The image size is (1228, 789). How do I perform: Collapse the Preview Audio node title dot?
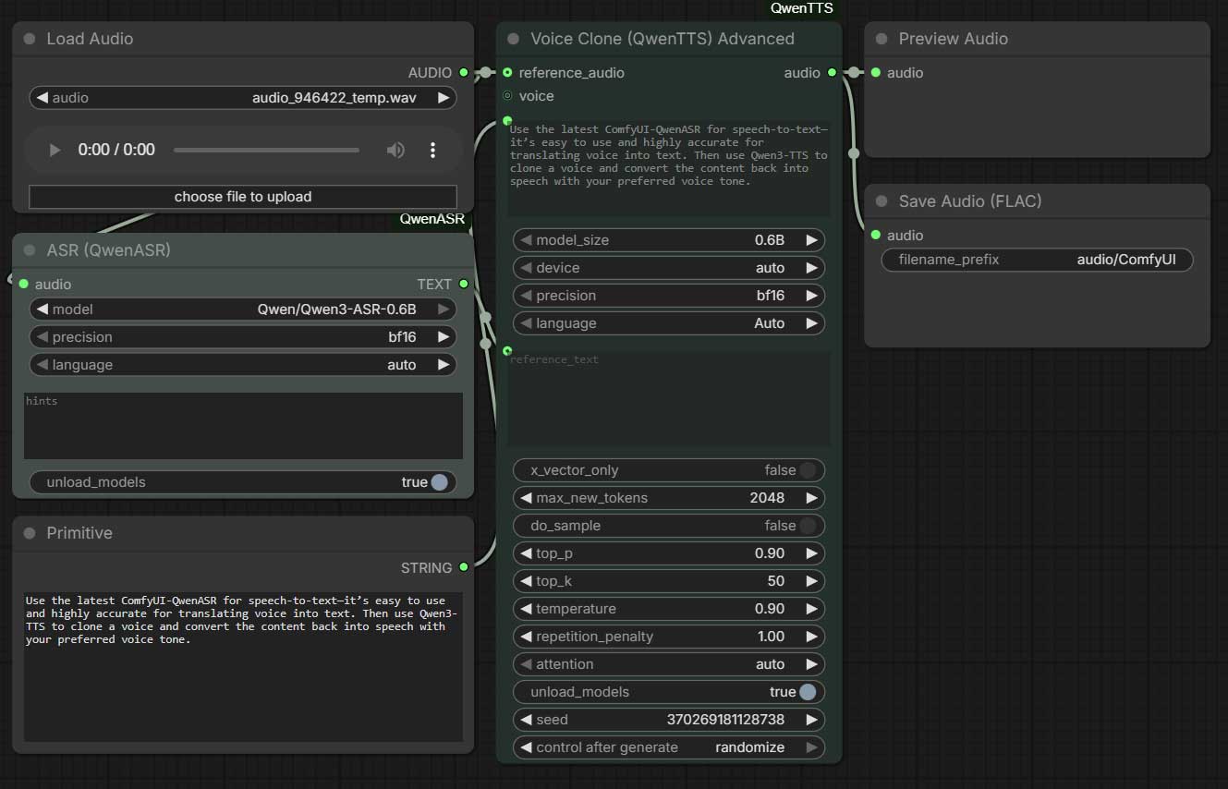pos(881,39)
